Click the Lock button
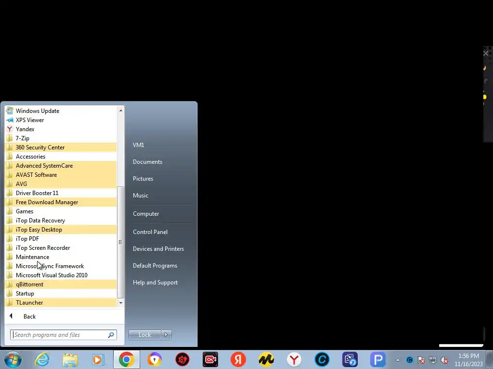The width and height of the screenshot is (493, 369). pyautogui.click(x=144, y=335)
